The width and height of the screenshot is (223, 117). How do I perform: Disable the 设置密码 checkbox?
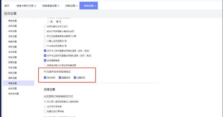(75, 78)
